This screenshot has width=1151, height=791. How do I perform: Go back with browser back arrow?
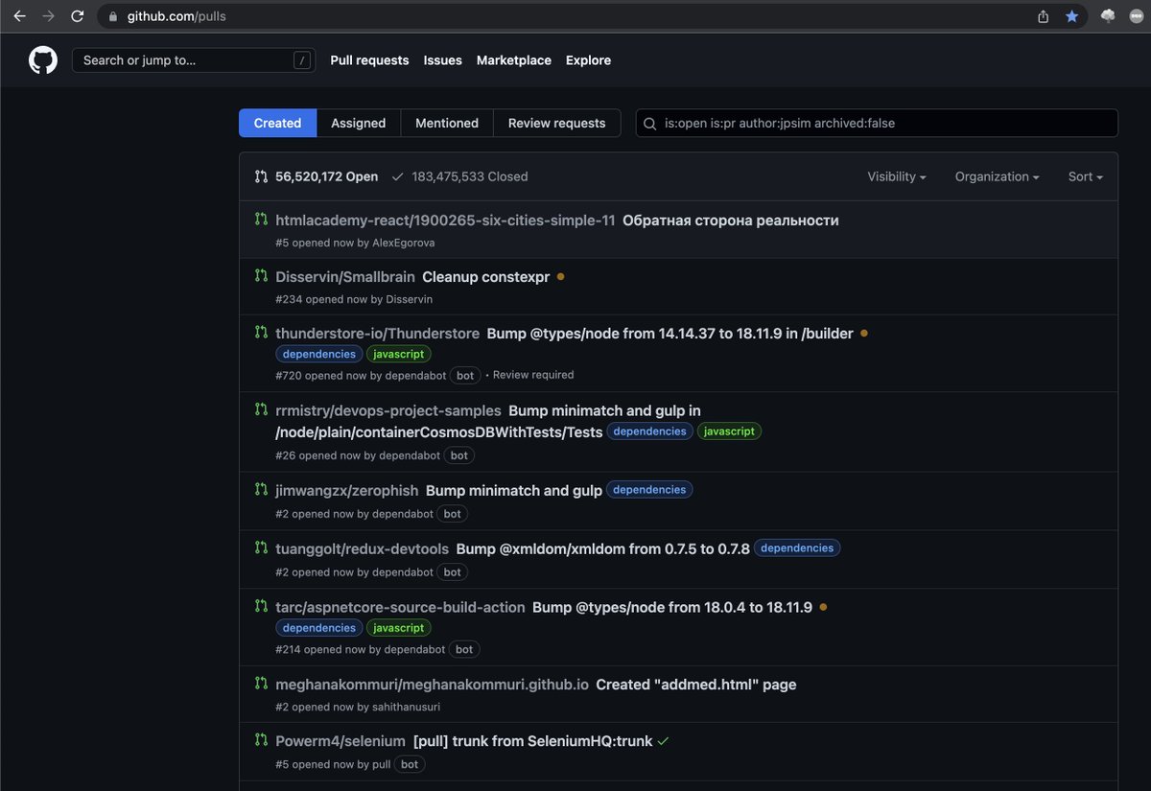pyautogui.click(x=19, y=16)
